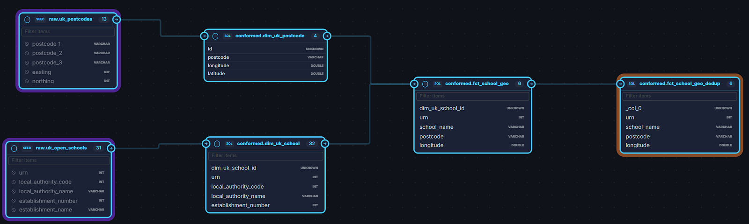Focus the Filter items field in conformed.fct_school_geo_dedup
This screenshot has height=224, width=749.
click(680, 96)
